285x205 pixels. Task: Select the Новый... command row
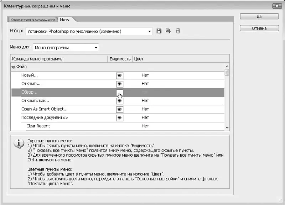point(118,75)
